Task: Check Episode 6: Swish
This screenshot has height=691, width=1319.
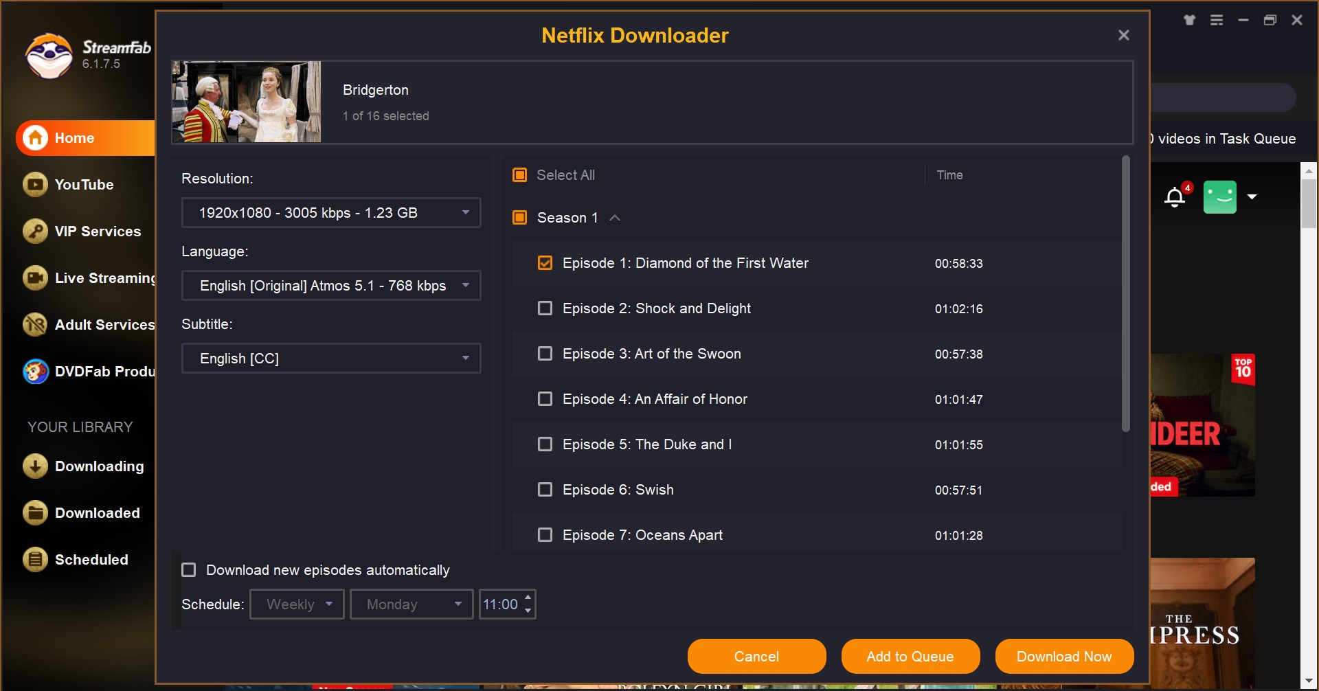Action: coord(545,490)
